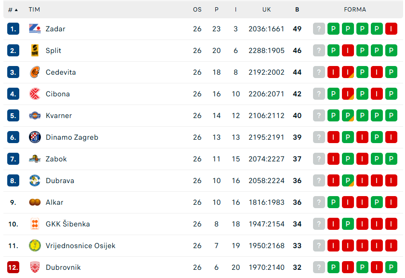This screenshot has width=405, height=278.
Task: Click the Cibona team logo
Action: pyautogui.click(x=35, y=94)
